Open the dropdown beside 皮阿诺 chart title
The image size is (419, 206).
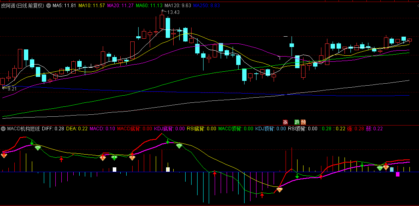click(48, 5)
